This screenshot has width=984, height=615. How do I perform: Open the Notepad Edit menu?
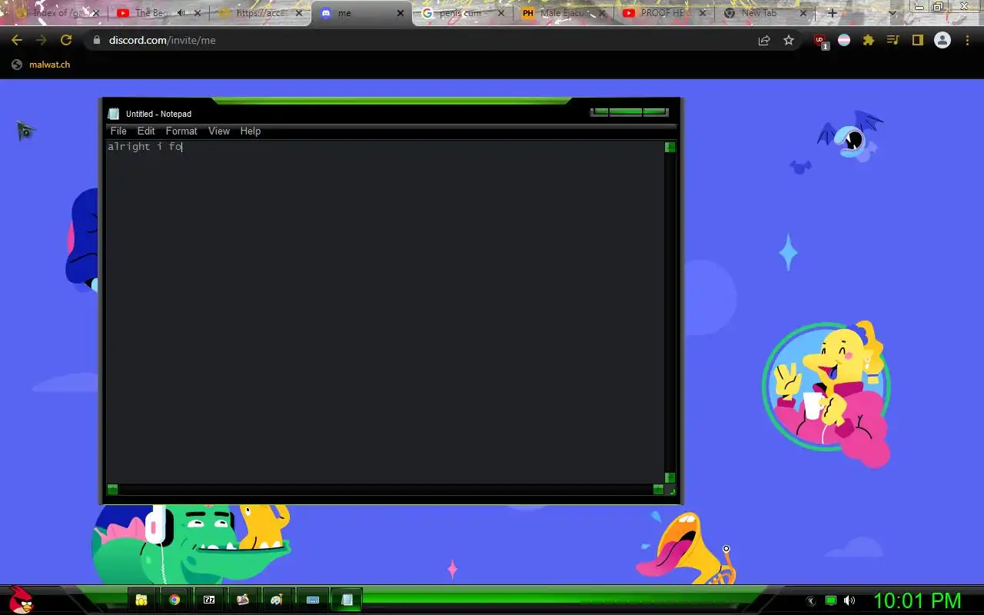[x=146, y=131]
